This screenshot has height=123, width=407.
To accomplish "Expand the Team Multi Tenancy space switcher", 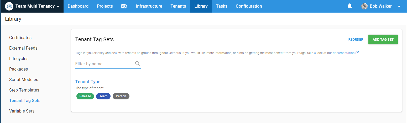I will pyautogui.click(x=58, y=6).
